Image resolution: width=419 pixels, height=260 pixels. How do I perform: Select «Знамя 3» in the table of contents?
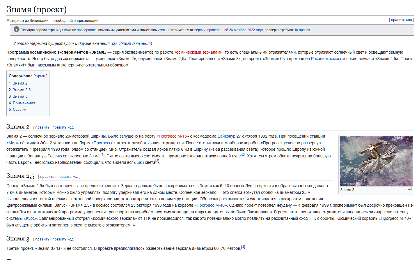20,96
